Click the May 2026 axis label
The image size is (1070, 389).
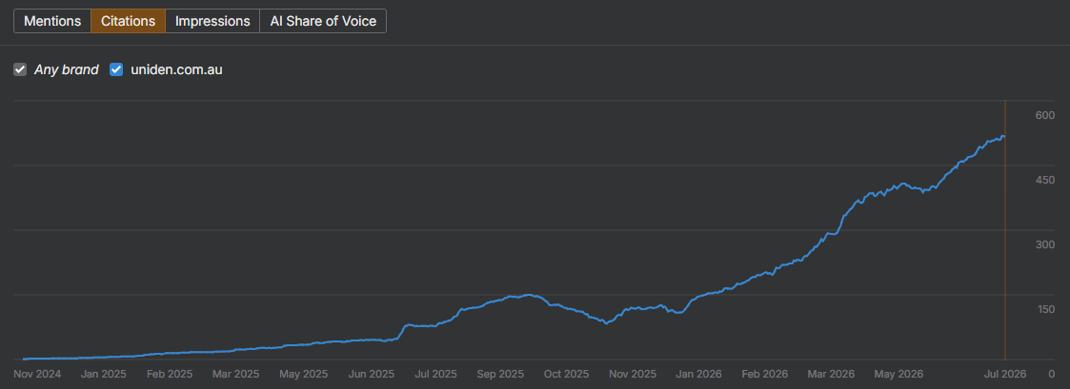pos(899,374)
